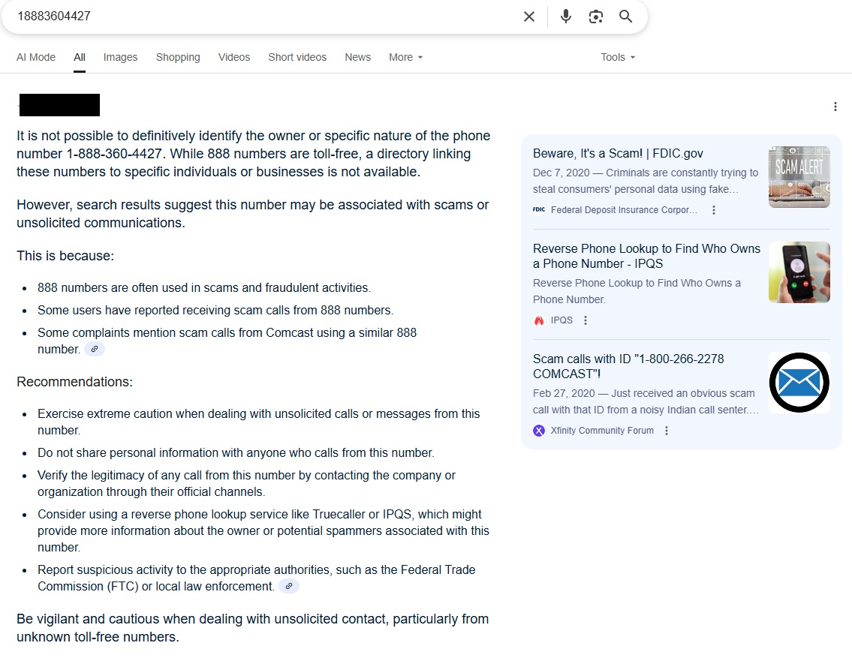Open source link icon after FTC bullet

[x=289, y=586]
